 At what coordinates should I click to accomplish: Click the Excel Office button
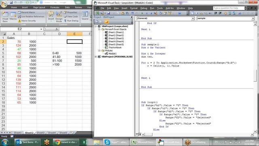[4, 4]
